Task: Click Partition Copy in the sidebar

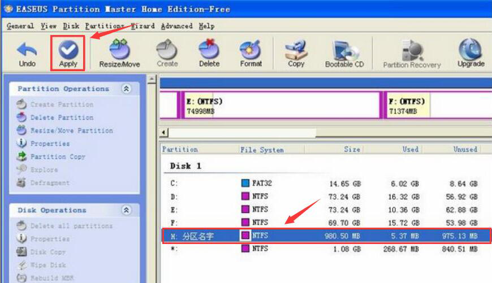Action: point(51,156)
